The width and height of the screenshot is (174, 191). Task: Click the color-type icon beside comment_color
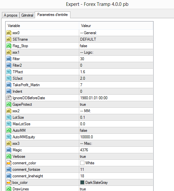[9, 163]
